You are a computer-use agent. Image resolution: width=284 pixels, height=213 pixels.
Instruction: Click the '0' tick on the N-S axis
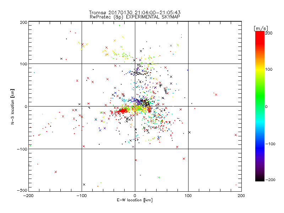(x=26, y=106)
